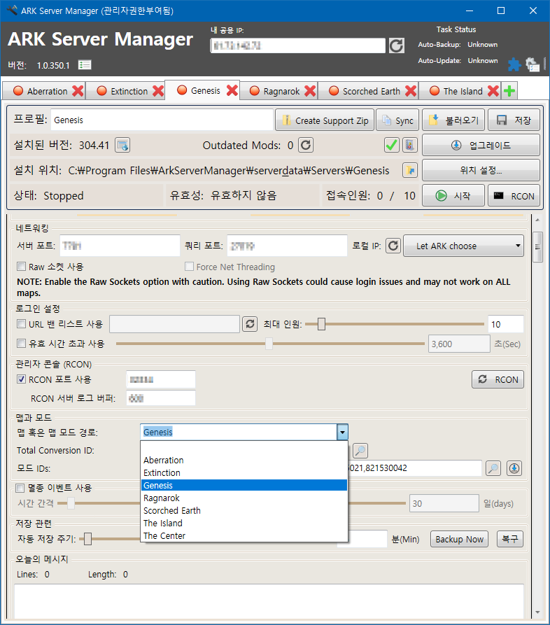Save profile with 저장 button
Viewport: 550px width, 625px height.
[x=514, y=120]
